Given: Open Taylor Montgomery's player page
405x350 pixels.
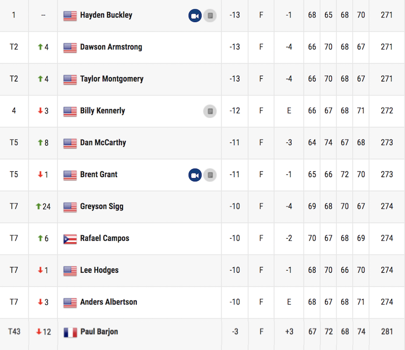Looking at the screenshot, I should [x=112, y=79].
